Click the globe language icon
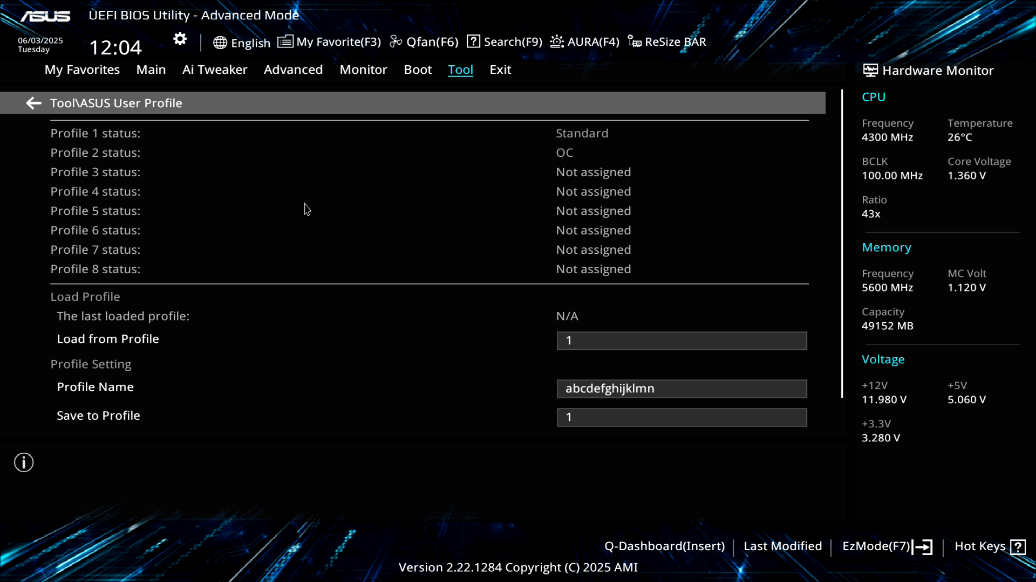The image size is (1036, 582). pos(220,43)
